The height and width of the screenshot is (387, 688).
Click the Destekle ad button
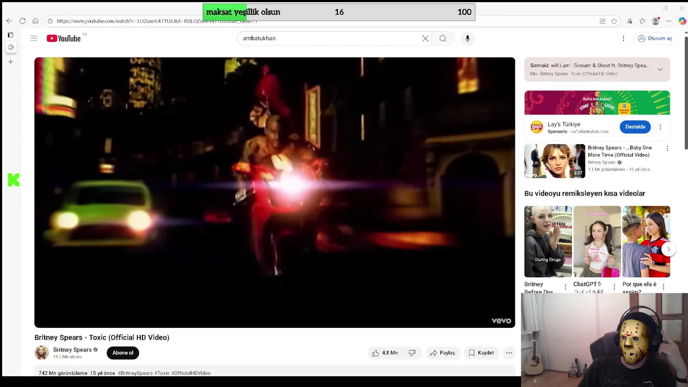click(635, 127)
